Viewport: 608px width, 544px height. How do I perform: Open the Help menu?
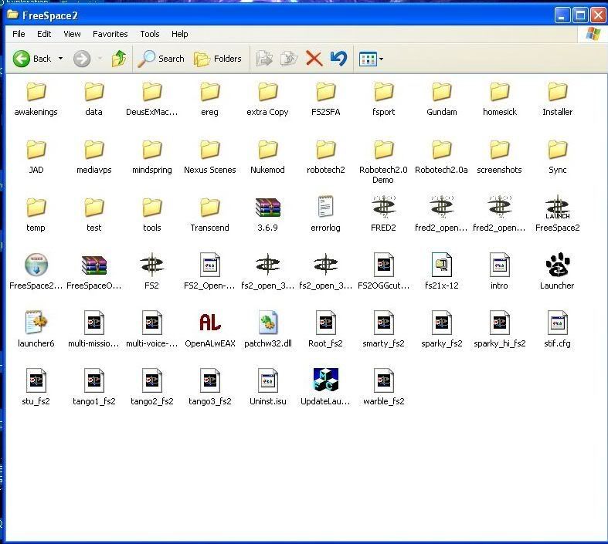point(179,34)
